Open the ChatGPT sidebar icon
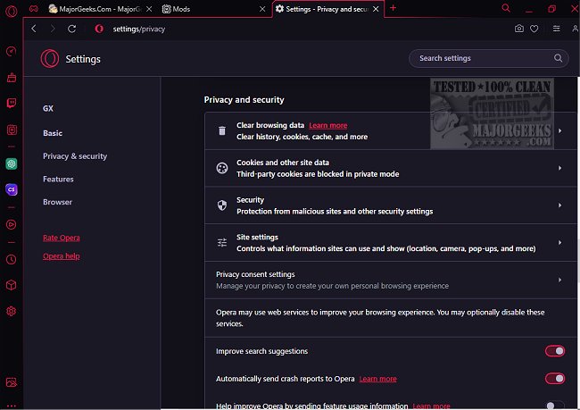580x410 pixels. click(12, 163)
